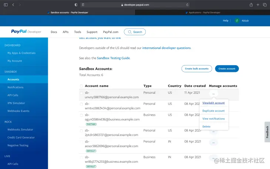Choose View/edit account from menu
The width and height of the screenshot is (270, 169).
click(213, 103)
